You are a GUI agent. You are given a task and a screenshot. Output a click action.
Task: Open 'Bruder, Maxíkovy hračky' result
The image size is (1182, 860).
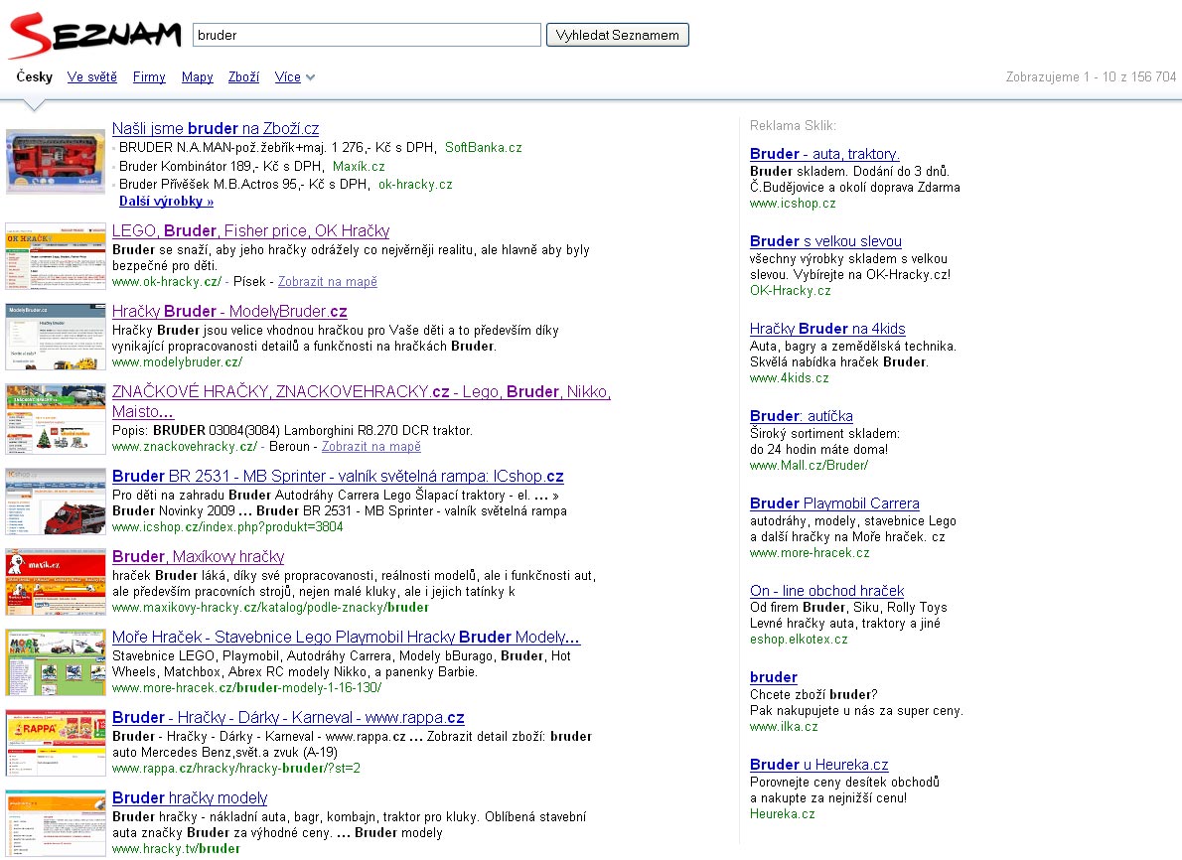[199, 557]
